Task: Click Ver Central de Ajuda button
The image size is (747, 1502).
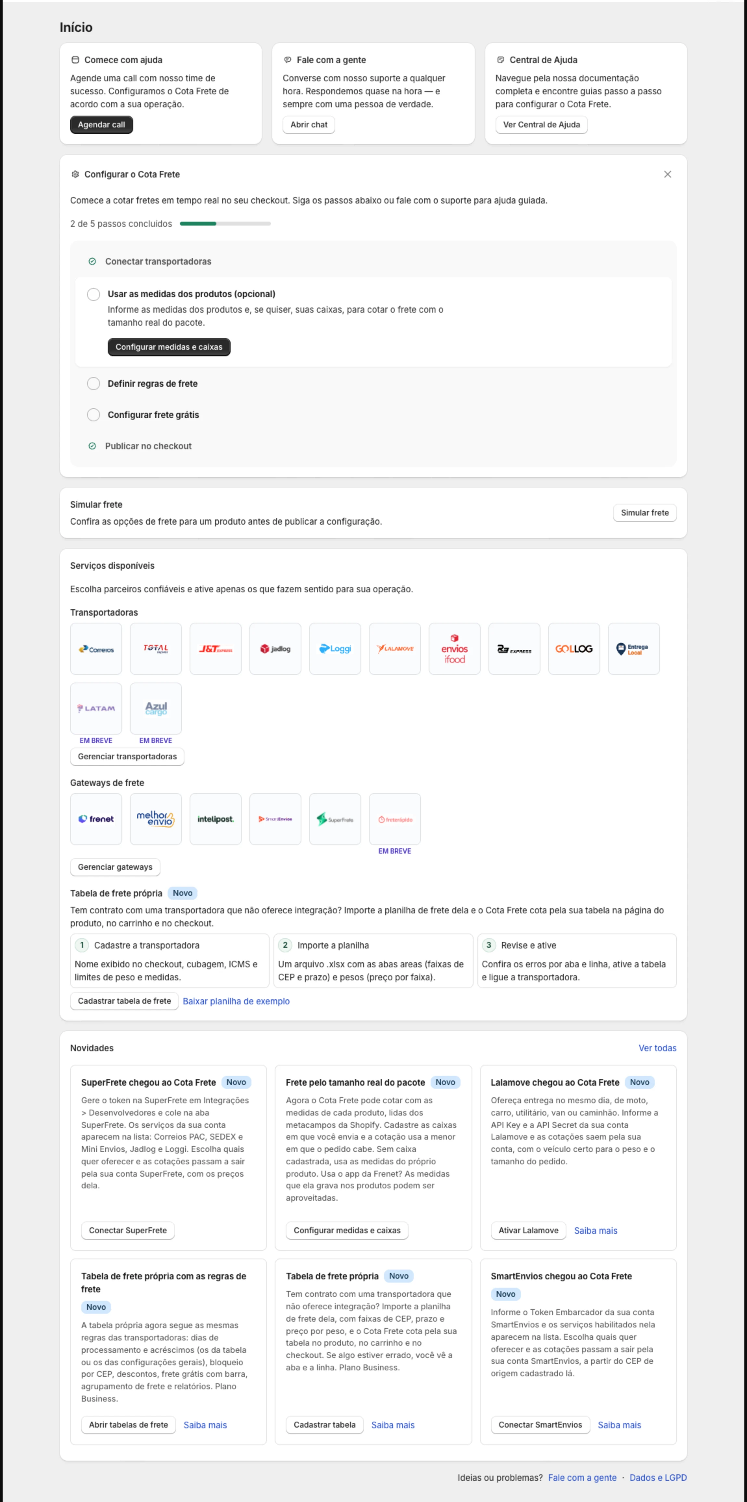Action: [x=541, y=125]
